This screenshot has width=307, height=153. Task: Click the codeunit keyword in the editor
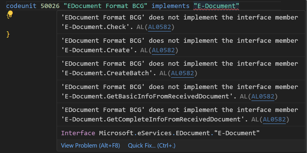coord(21,6)
